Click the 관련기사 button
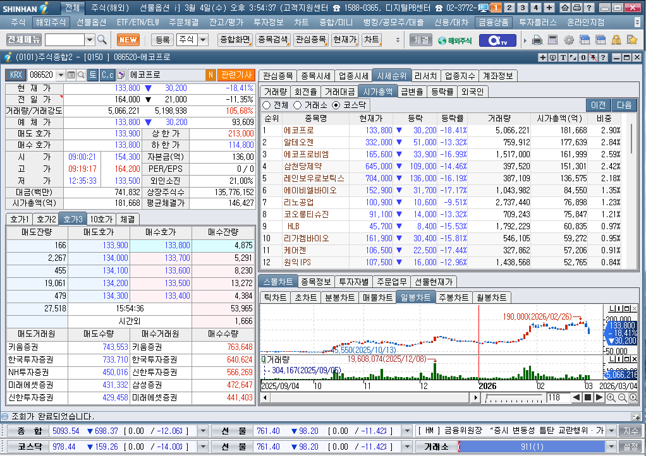This screenshot has width=646, height=456. coord(236,75)
